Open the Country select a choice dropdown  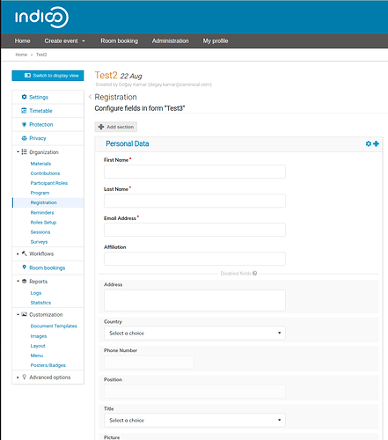coord(194,334)
